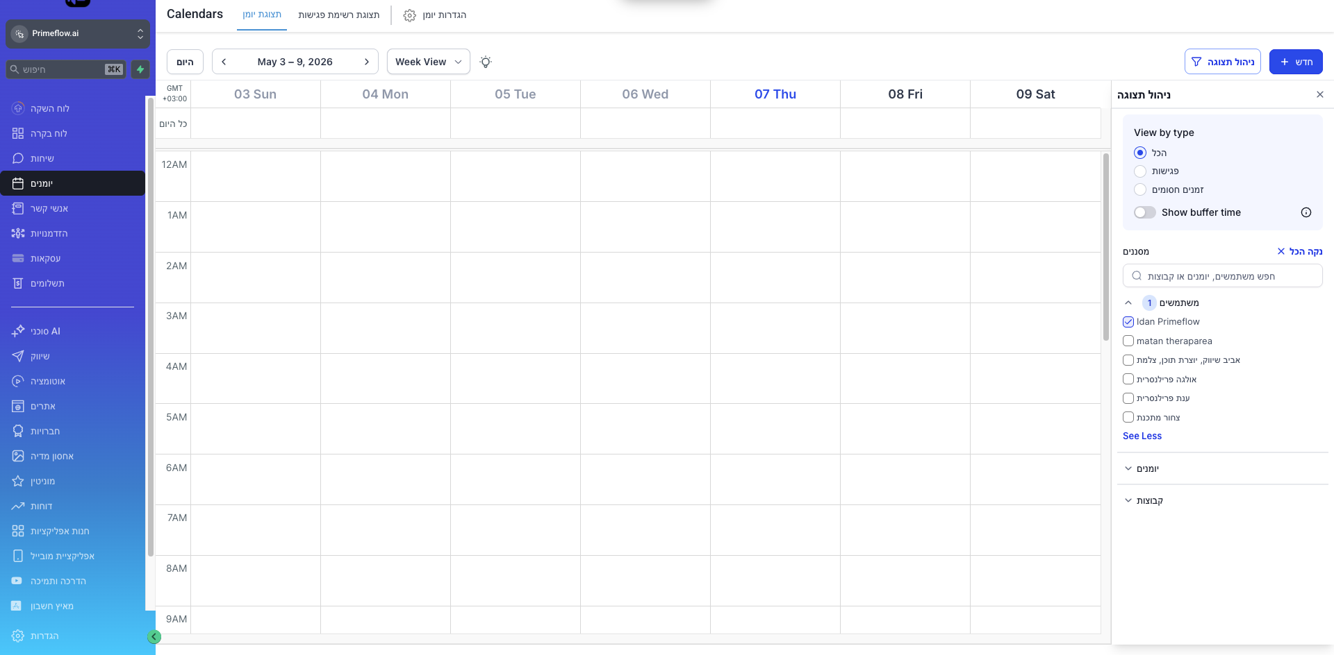
Task: Collapse the sidebar with the green arrow
Action: (154, 637)
